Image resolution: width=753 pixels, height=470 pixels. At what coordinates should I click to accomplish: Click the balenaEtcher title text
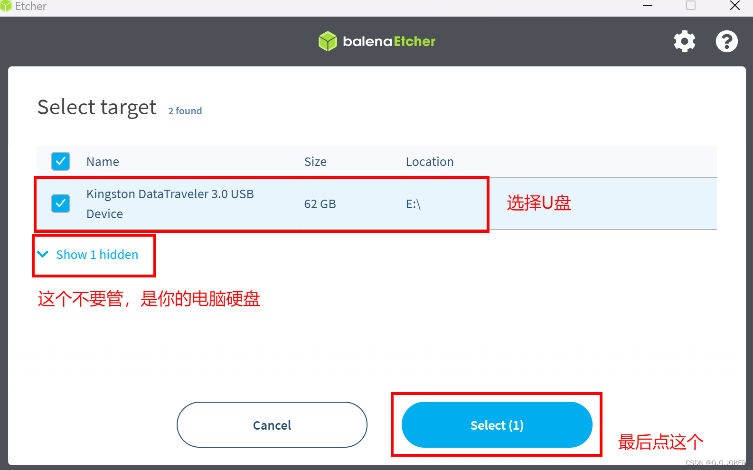tap(389, 42)
